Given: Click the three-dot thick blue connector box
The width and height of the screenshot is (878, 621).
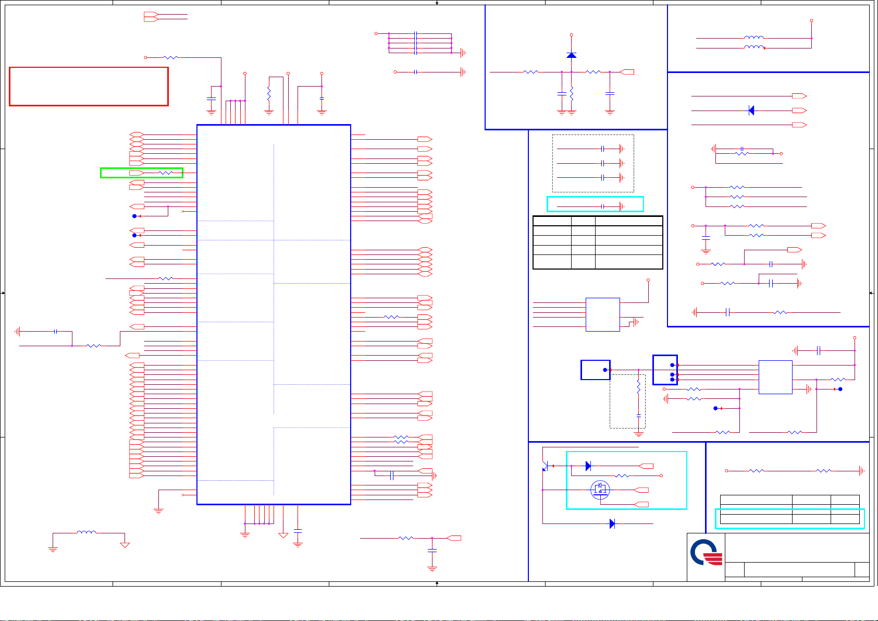Looking at the screenshot, I should pos(665,370).
